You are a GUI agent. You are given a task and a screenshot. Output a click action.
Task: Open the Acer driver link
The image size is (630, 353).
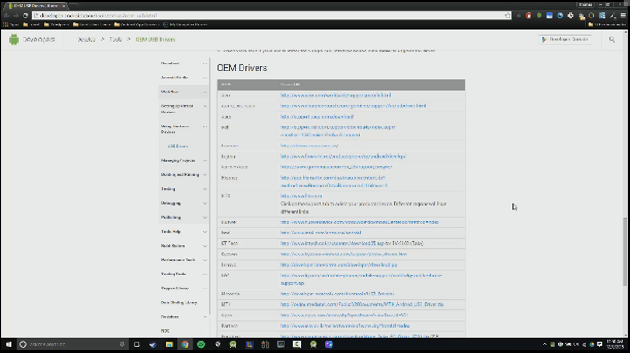335,96
